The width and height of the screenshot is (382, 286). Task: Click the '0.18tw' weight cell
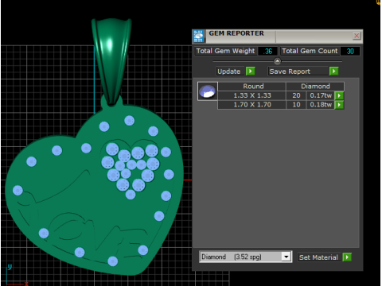coord(321,105)
